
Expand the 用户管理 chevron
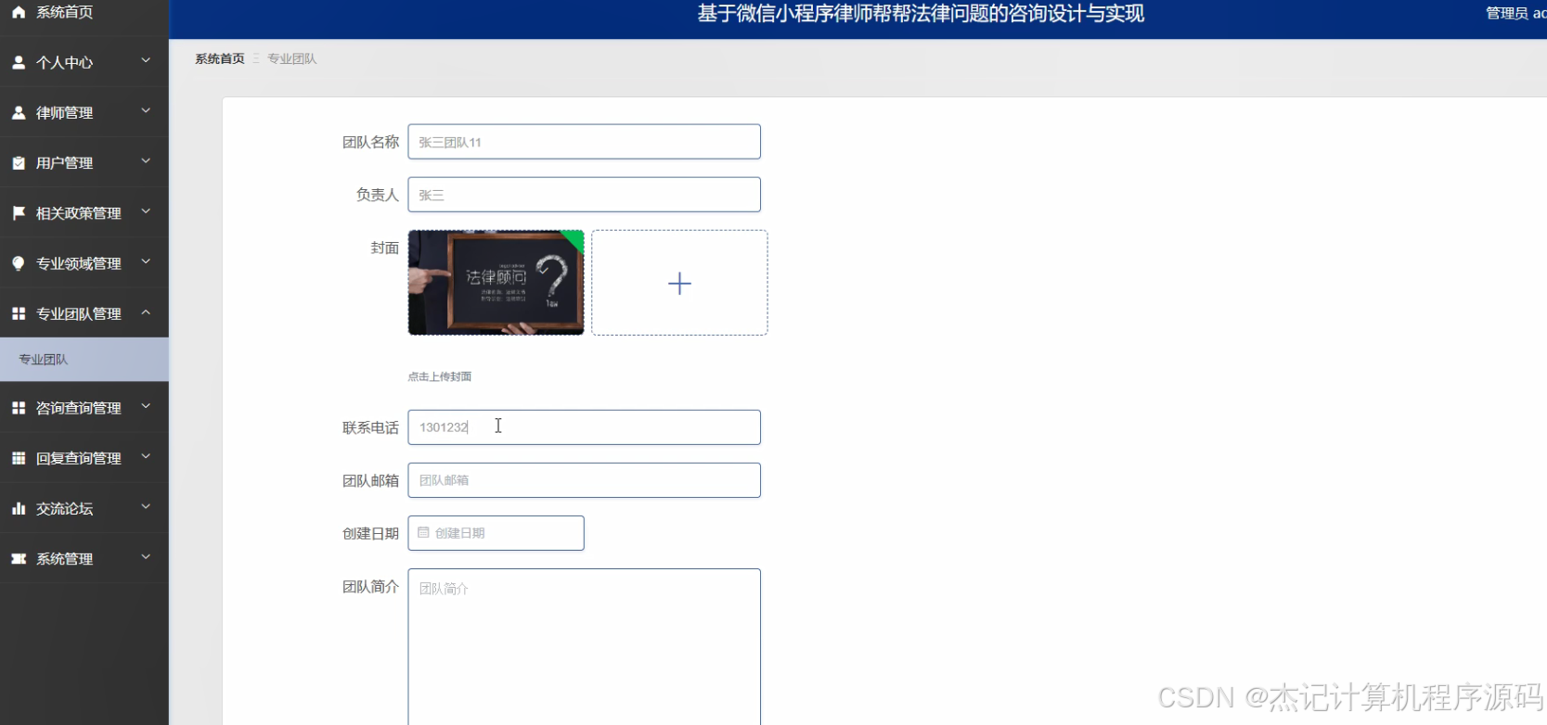146,161
